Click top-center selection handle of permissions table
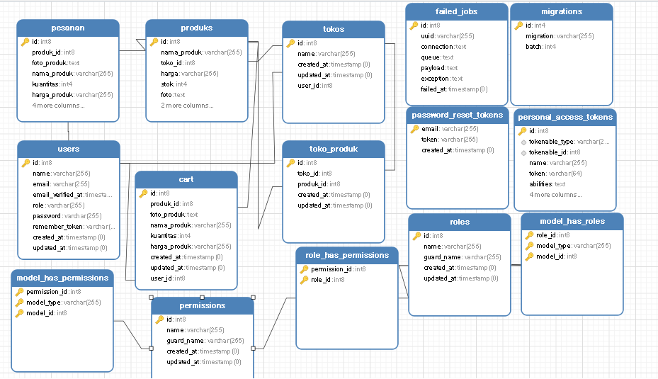This screenshot has height=379, width=658. pos(203,297)
